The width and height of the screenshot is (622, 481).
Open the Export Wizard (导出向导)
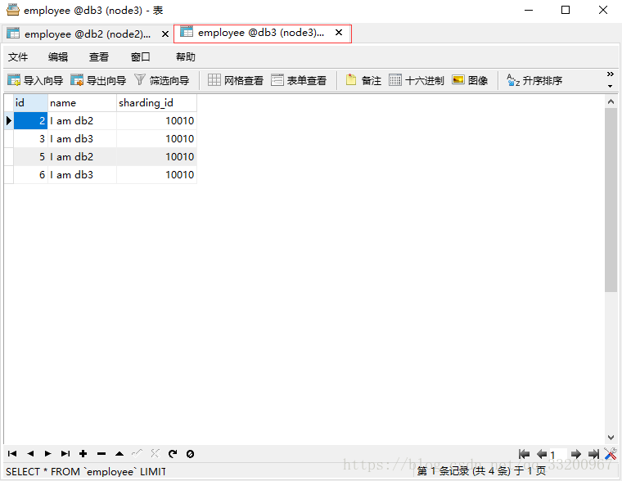pyautogui.click(x=98, y=80)
